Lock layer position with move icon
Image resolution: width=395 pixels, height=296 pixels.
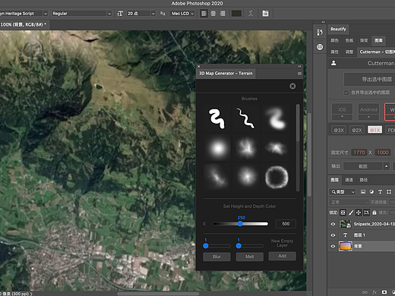pyautogui.click(x=359, y=213)
